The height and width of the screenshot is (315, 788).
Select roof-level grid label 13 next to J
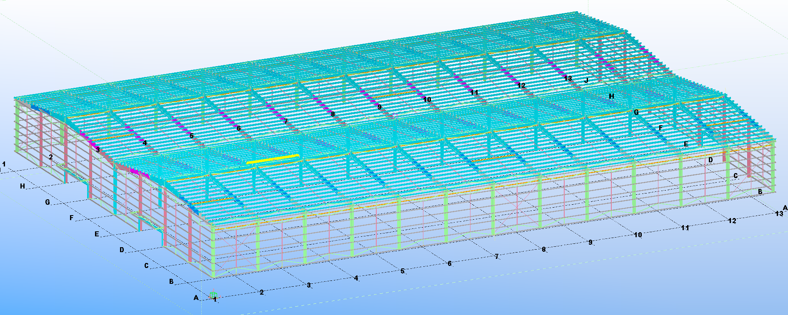click(x=568, y=78)
